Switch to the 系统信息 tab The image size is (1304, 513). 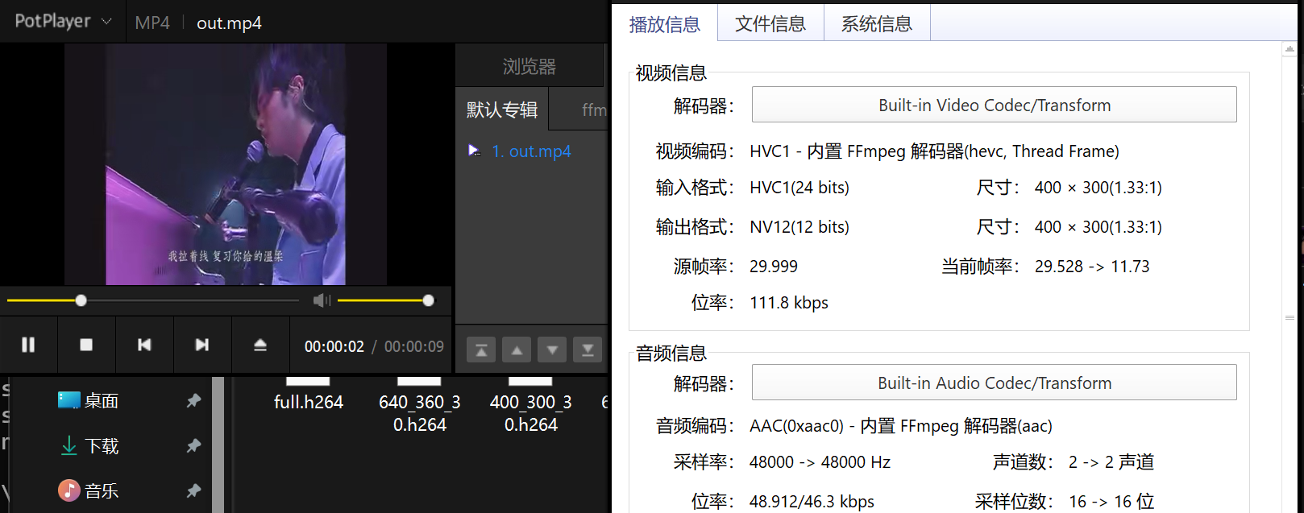click(876, 24)
